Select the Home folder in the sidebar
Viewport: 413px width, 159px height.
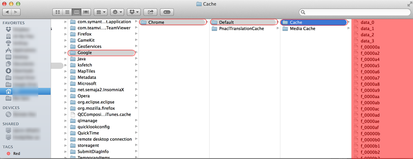click(x=25, y=92)
